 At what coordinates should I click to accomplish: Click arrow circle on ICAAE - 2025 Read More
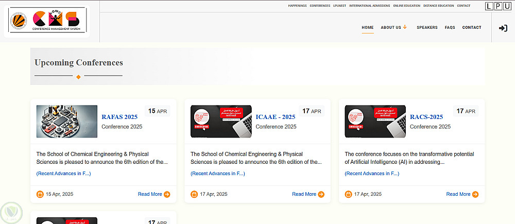click(x=321, y=194)
